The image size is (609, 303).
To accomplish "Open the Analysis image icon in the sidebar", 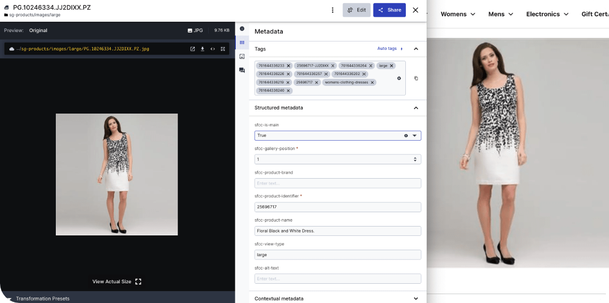I will 242,56.
